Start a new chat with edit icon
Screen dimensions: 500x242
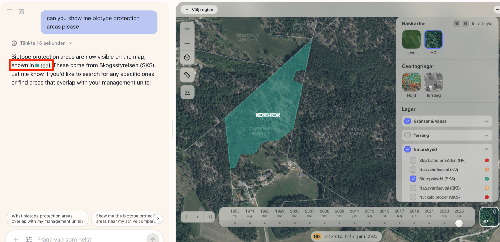[21, 12]
